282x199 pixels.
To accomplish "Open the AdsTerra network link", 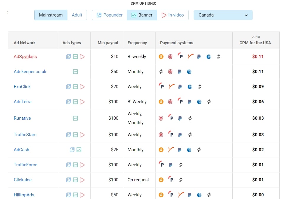I will 23,102.
